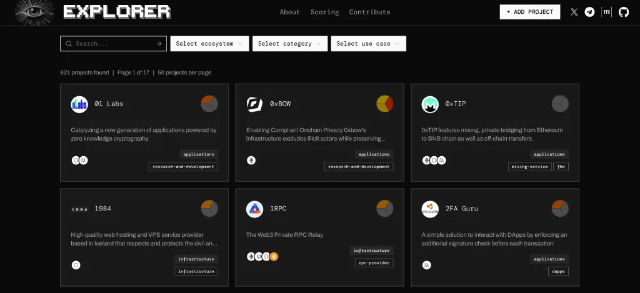Screen dimensions: 640x293
Task: Click the Ethereum ecosystem badge on 0xBOW
Action: point(251,161)
